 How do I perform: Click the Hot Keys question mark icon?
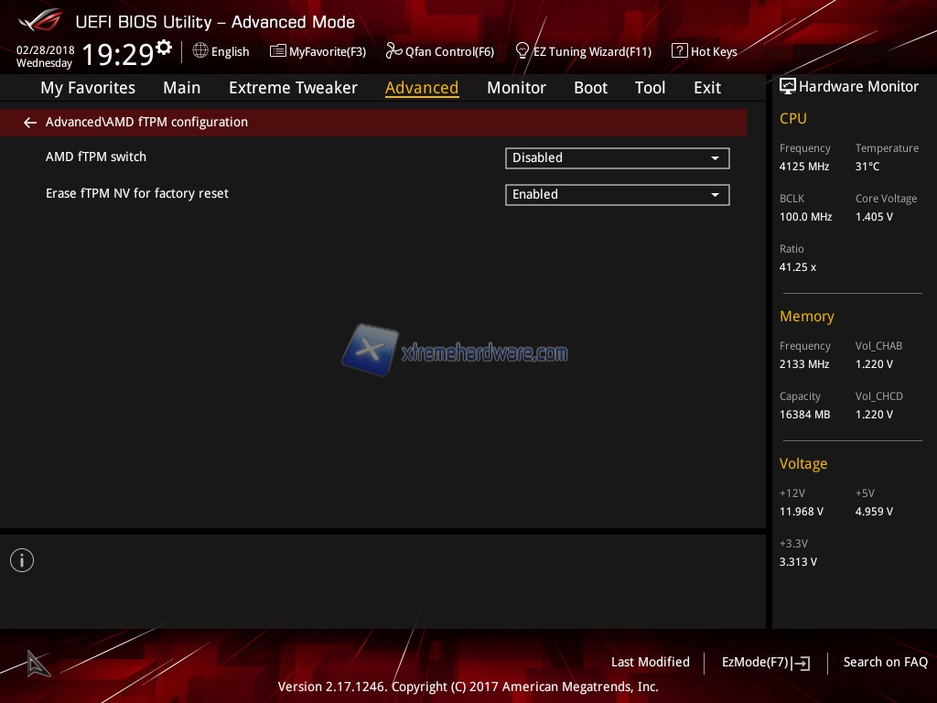point(679,51)
